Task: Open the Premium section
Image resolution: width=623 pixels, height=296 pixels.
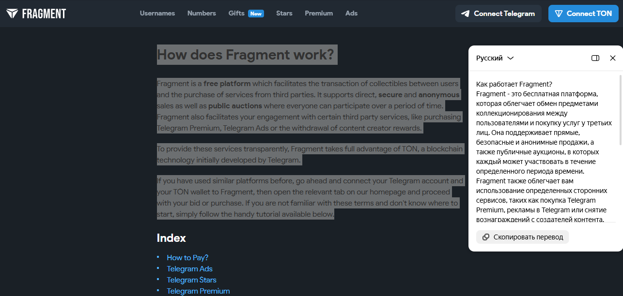Action: pos(319,14)
